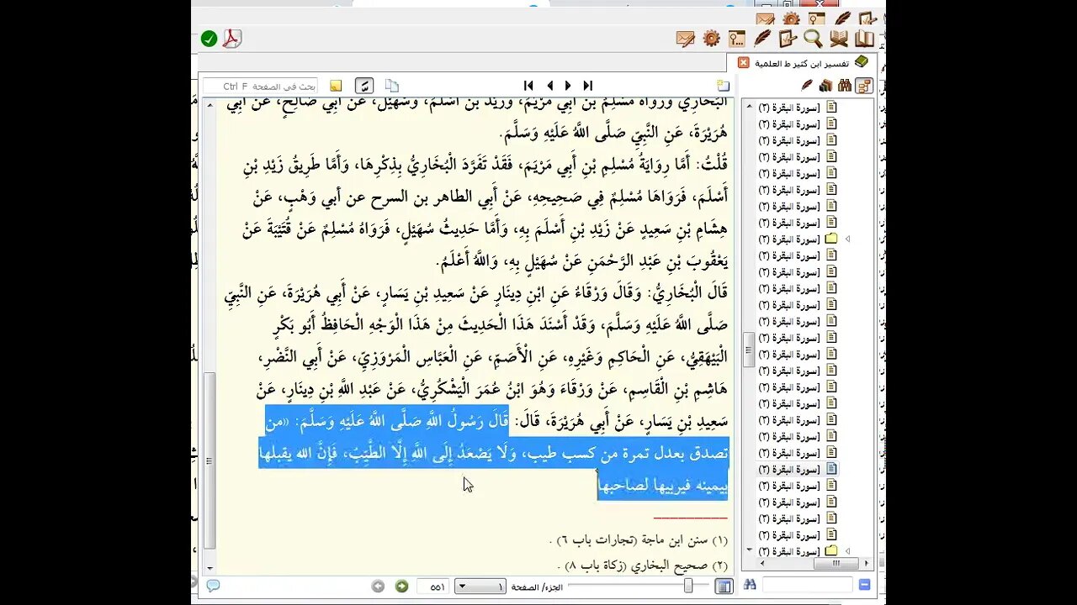
Task: Open the Quran on stand icon
Action: (839, 39)
